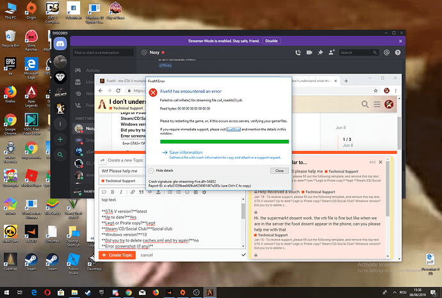Click cancel next to Create Topic
442x298 pixels.
click(147, 255)
